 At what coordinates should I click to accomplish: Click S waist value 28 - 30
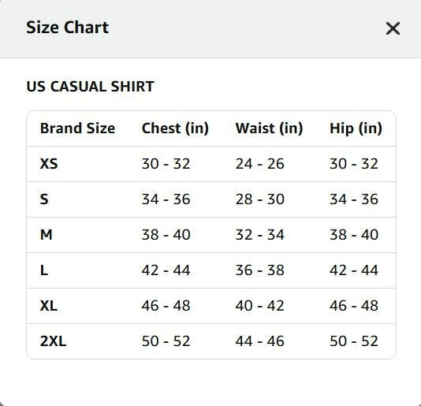[x=260, y=199]
